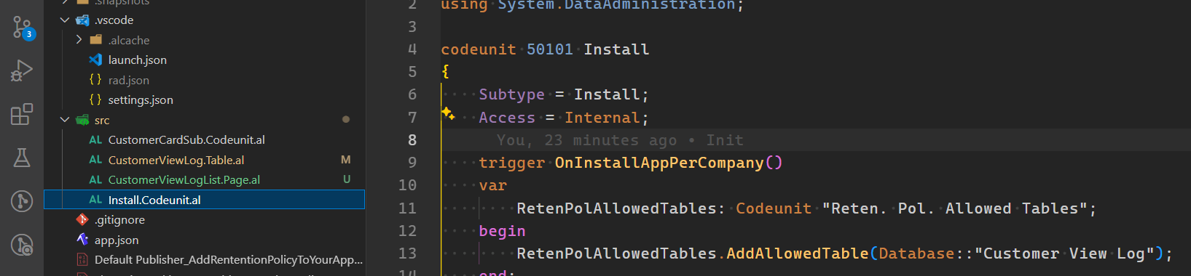Collapse the src folder

[x=65, y=120]
